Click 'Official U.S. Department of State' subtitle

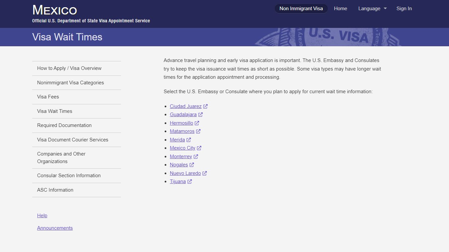tap(91, 21)
